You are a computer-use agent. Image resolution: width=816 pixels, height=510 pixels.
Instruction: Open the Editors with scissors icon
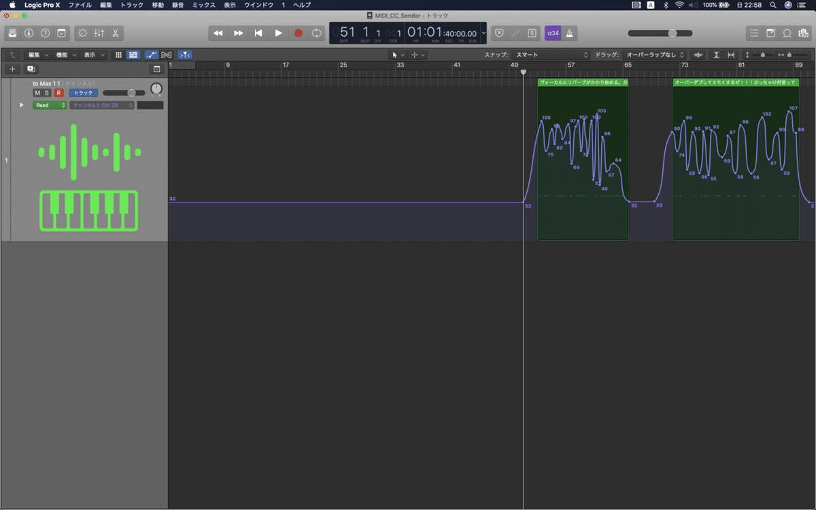115,33
